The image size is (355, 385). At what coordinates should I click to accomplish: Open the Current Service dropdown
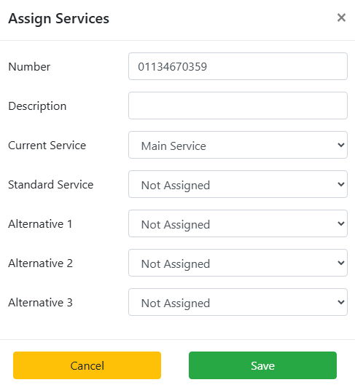click(238, 145)
